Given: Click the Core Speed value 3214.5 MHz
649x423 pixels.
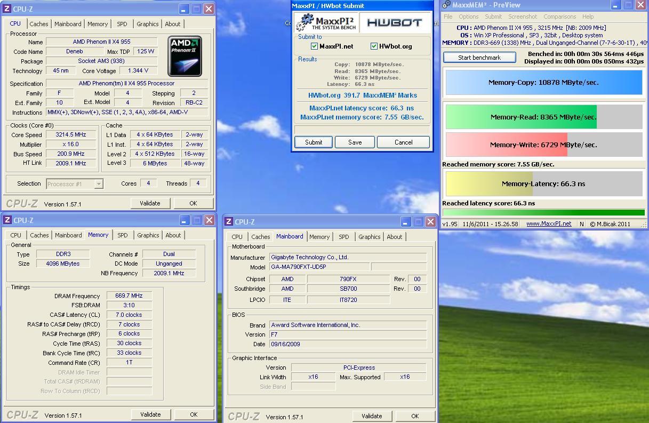Looking at the screenshot, I should coord(70,135).
